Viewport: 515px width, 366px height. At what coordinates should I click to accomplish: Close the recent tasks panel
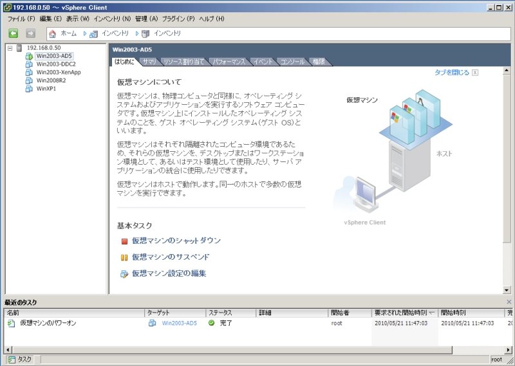click(509, 302)
